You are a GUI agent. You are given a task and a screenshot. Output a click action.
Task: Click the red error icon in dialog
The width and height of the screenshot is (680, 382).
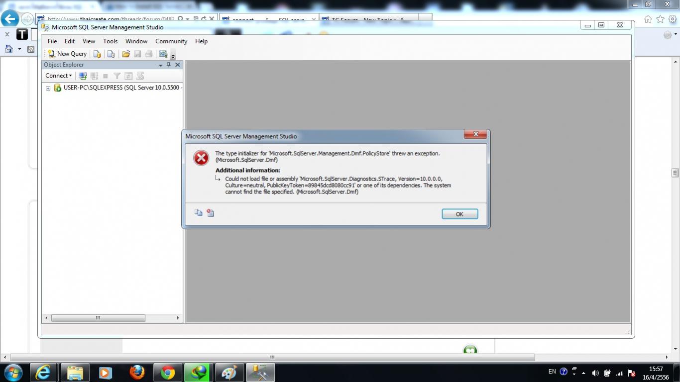pos(201,158)
